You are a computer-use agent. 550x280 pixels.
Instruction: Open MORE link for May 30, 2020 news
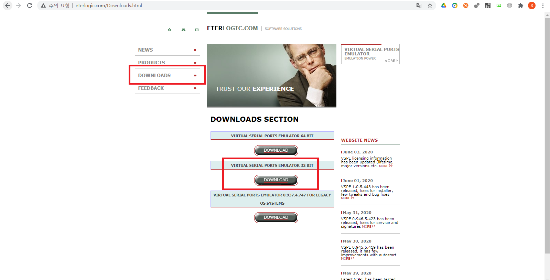pyautogui.click(x=347, y=259)
